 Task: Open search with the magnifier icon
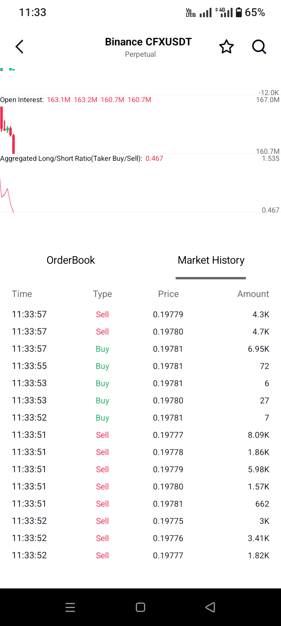259,47
